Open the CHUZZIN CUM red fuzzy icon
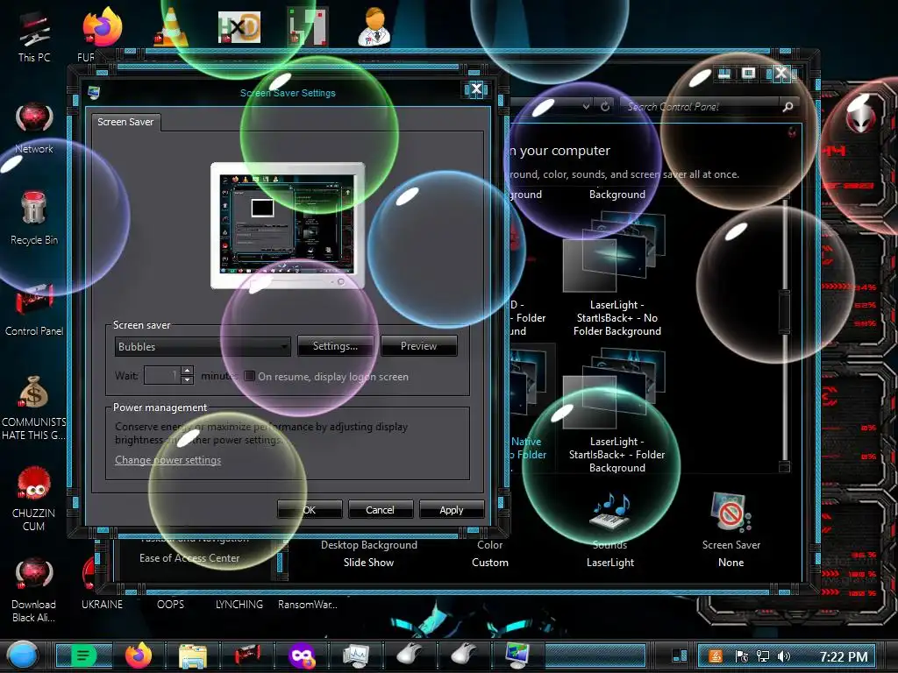This screenshot has width=898, height=673. pyautogui.click(x=34, y=498)
